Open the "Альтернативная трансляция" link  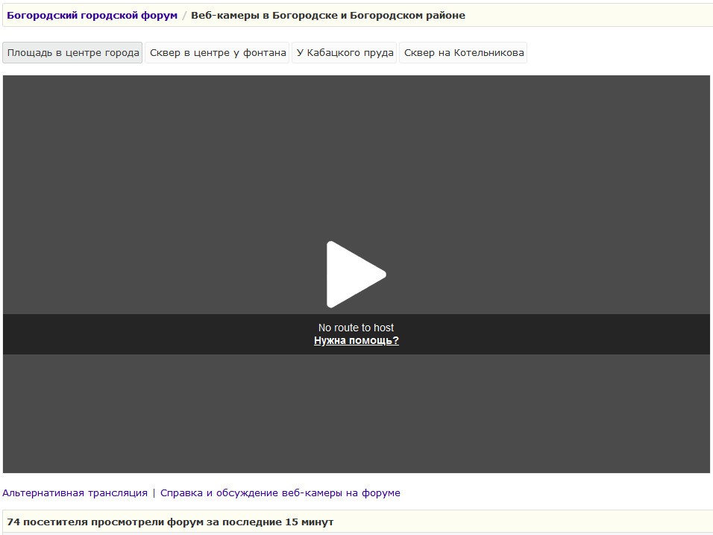point(75,493)
